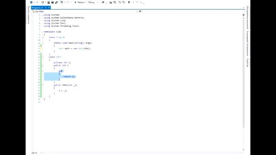276x155 pixels.
Task: Click the Find in Files toolbar icon
Action: tap(103, 2)
